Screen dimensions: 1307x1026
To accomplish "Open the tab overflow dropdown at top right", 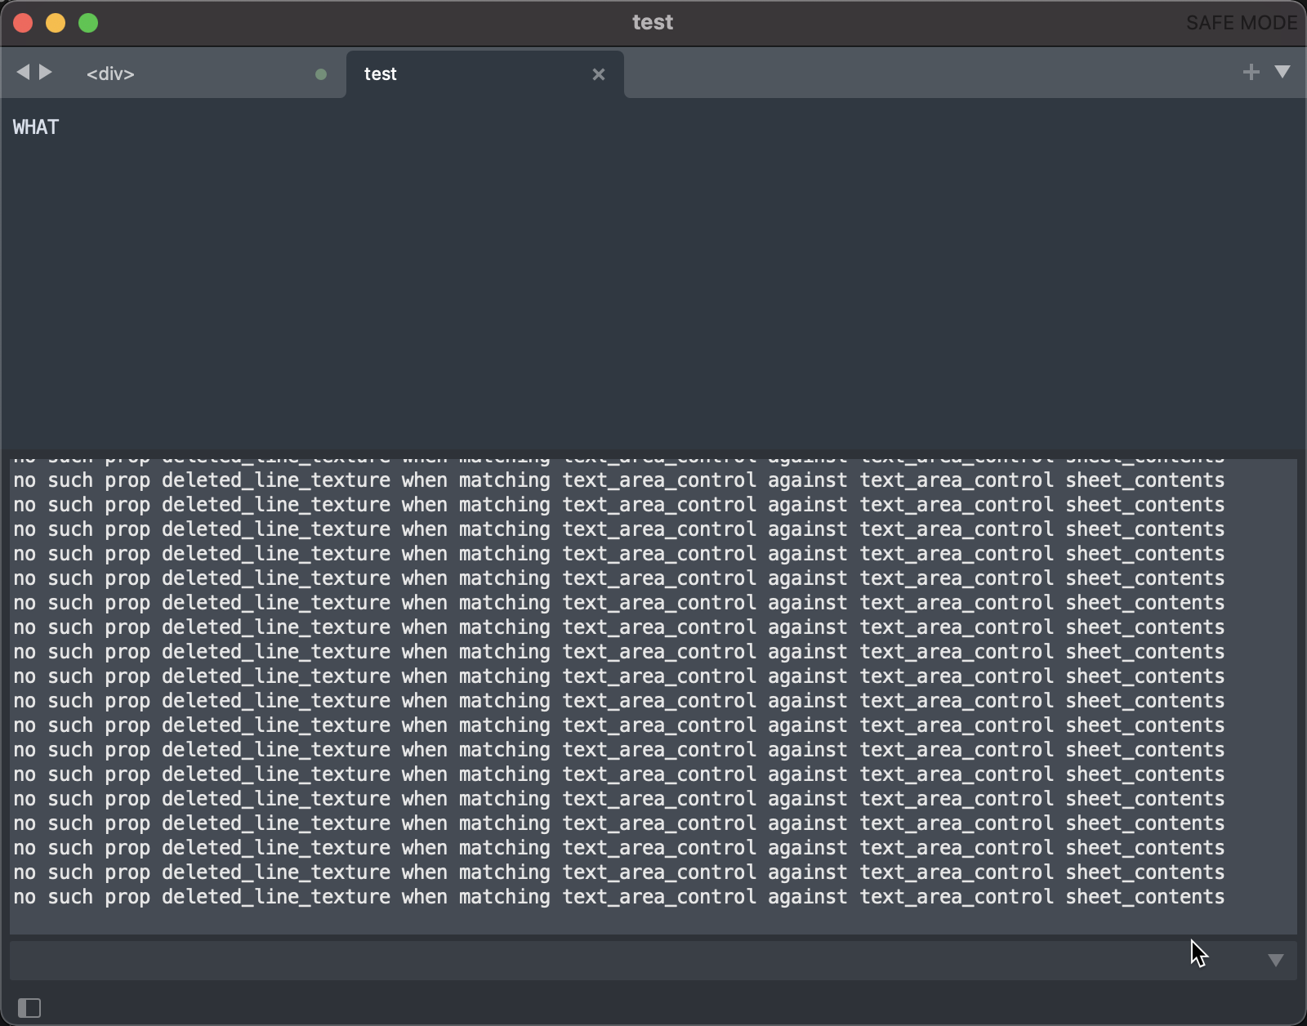I will point(1283,72).
